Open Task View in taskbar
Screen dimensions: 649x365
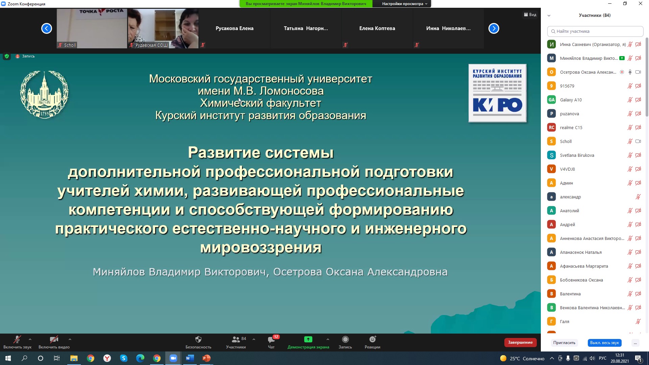point(57,358)
